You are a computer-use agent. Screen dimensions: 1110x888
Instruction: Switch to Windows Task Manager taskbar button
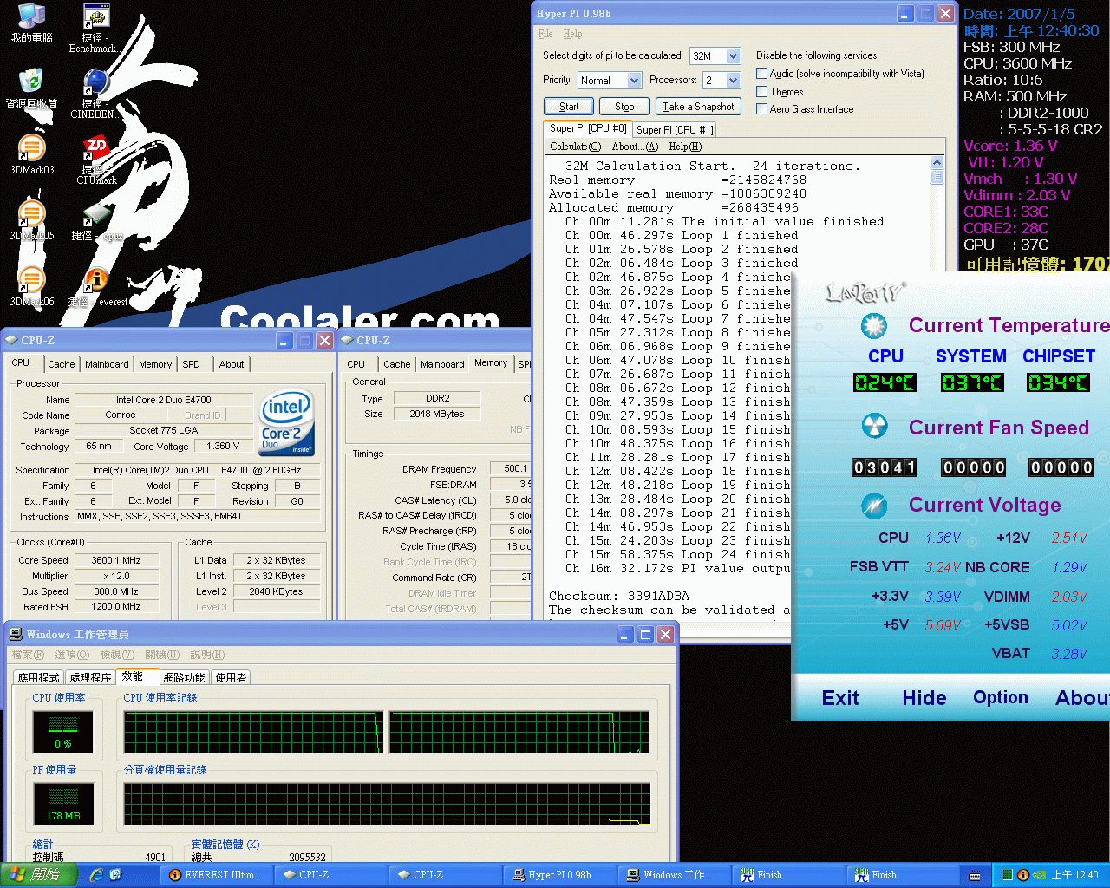[674, 875]
